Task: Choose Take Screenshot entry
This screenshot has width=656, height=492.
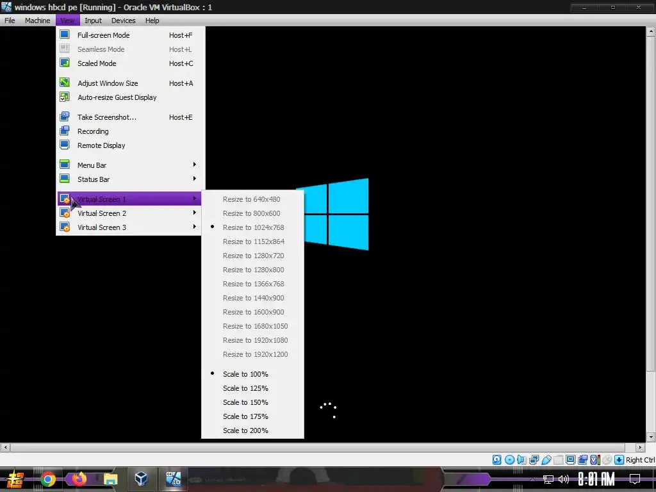Action: pos(131,117)
